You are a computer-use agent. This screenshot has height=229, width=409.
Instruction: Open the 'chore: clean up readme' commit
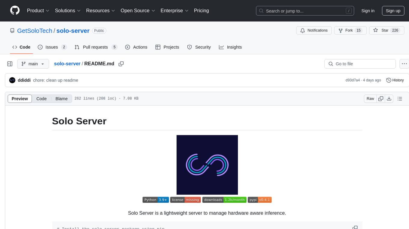(56, 80)
